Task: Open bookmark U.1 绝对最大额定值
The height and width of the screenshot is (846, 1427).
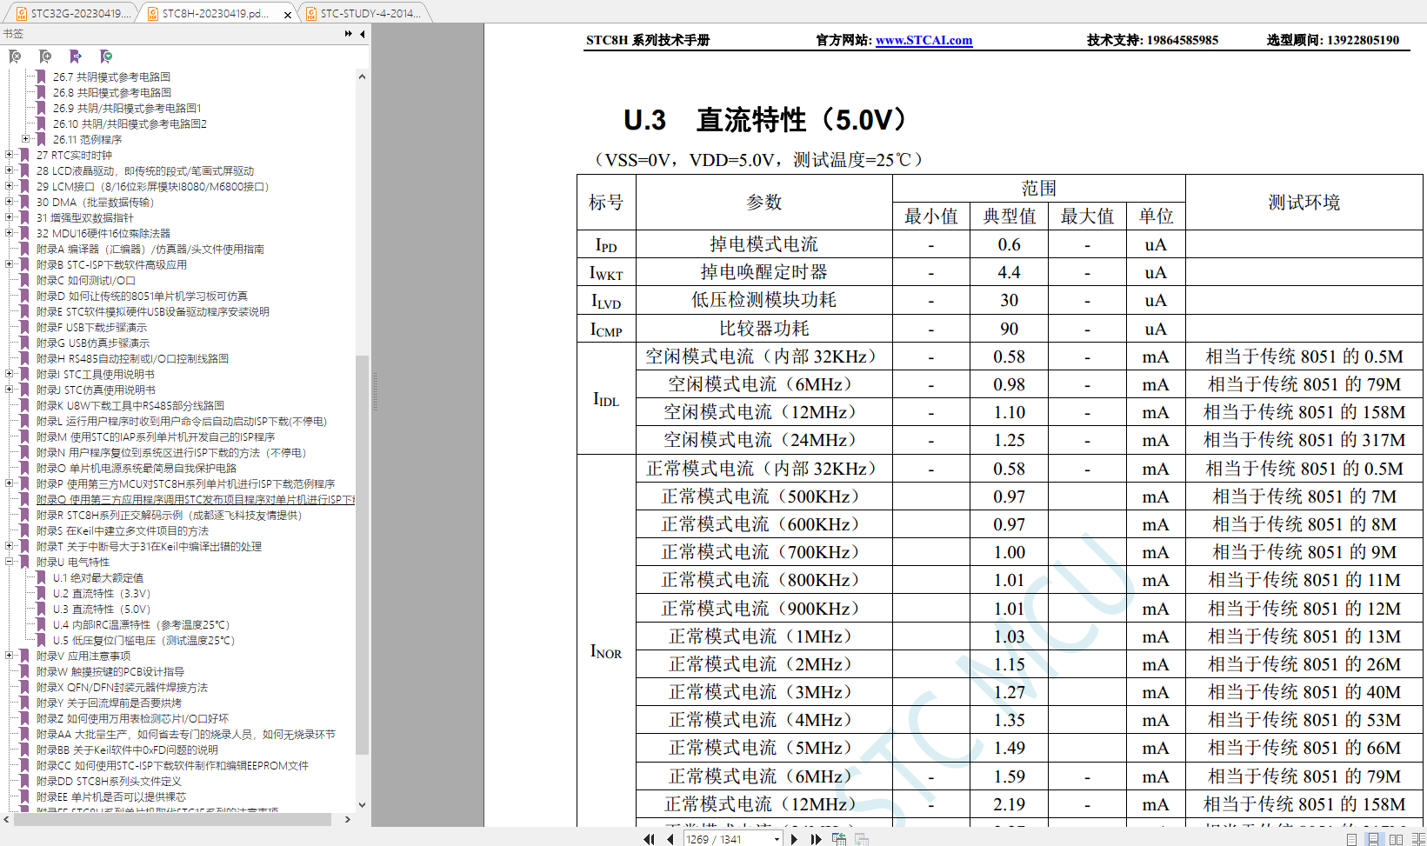Action: pos(98,577)
